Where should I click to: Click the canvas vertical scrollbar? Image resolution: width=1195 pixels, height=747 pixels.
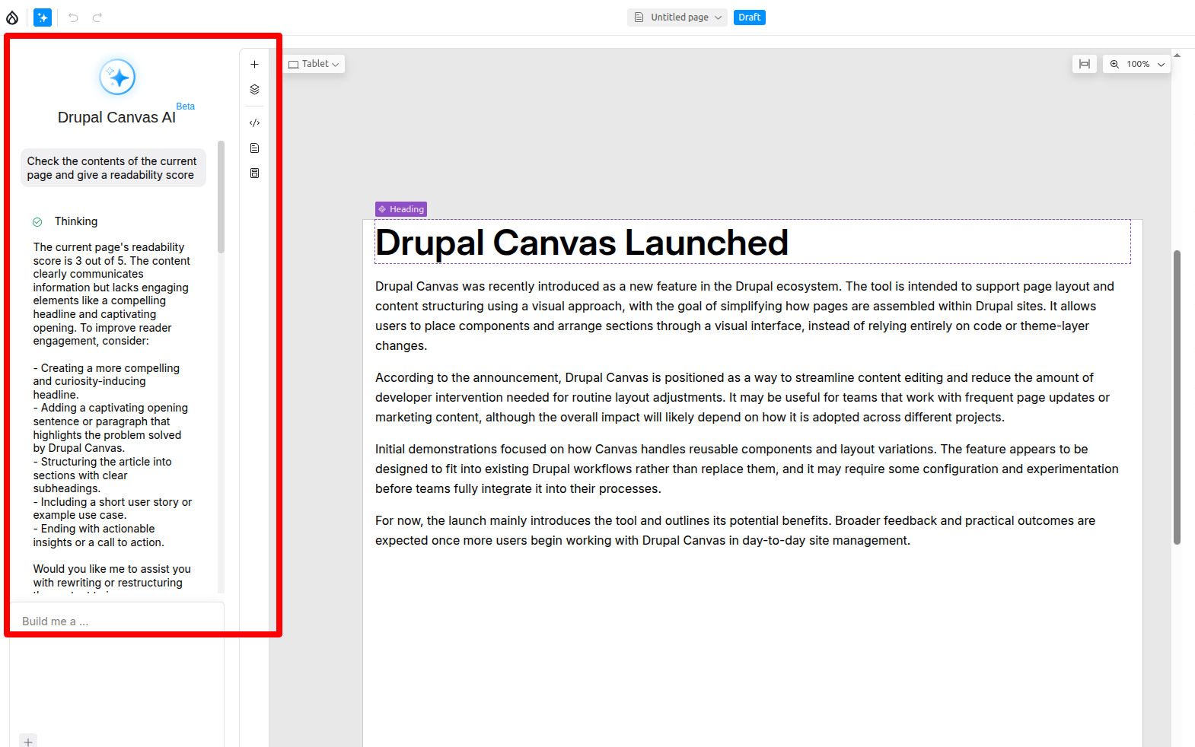click(1177, 397)
